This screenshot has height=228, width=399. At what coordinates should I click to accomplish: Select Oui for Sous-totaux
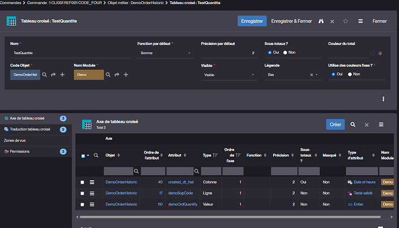pyautogui.click(x=269, y=53)
